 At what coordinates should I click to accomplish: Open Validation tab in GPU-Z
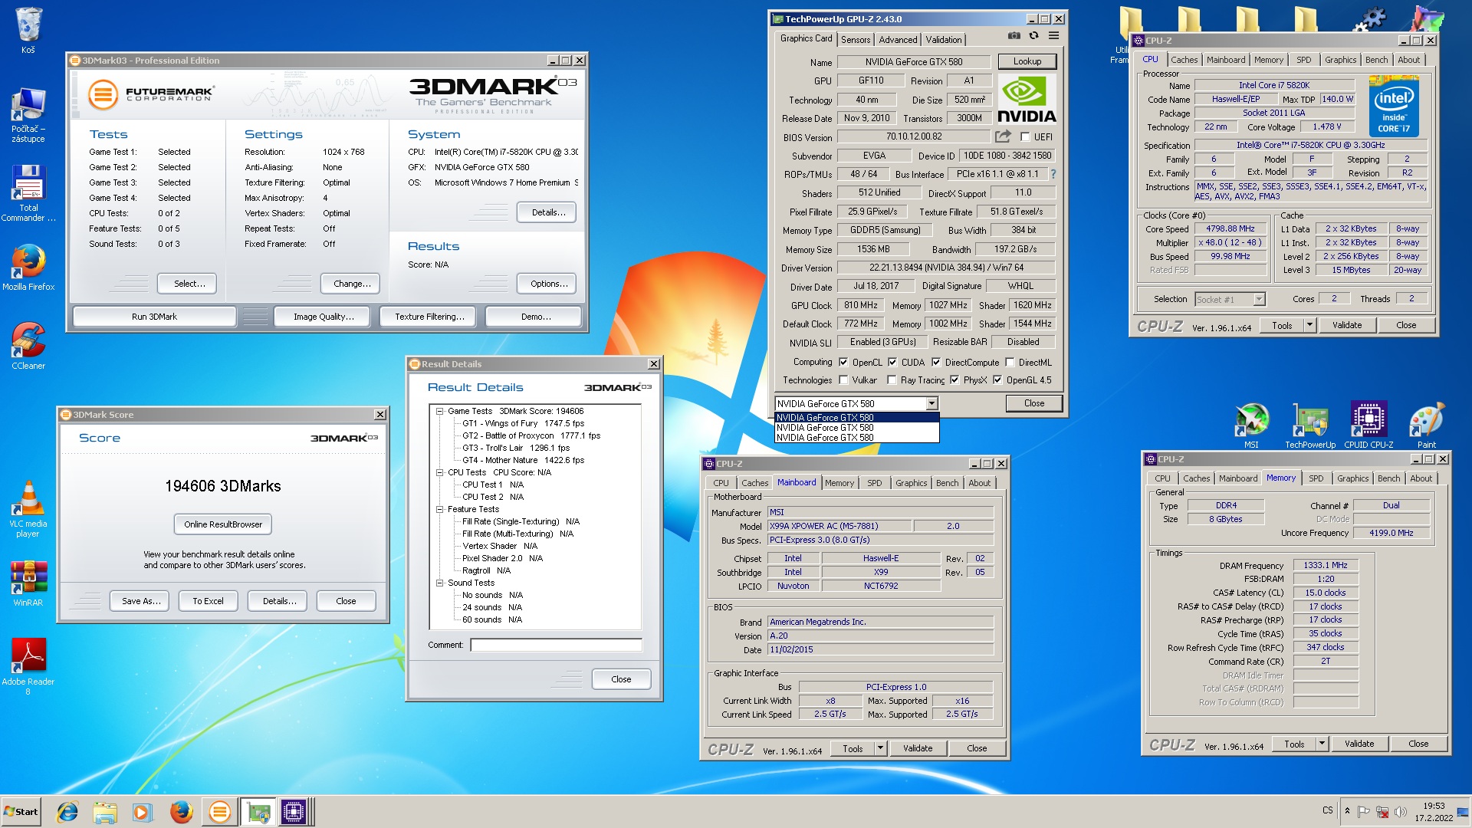pos(943,40)
